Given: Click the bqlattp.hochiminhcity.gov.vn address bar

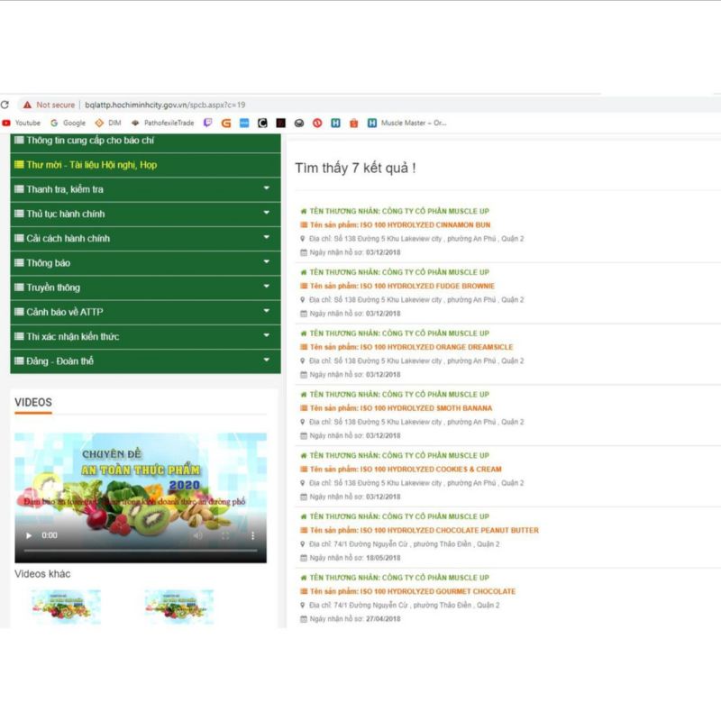Looking at the screenshot, I should point(165,105).
